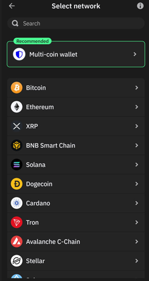The height and width of the screenshot is (281, 149).
Task: Select the BNB Smart Chain logo
Action: coord(17,145)
